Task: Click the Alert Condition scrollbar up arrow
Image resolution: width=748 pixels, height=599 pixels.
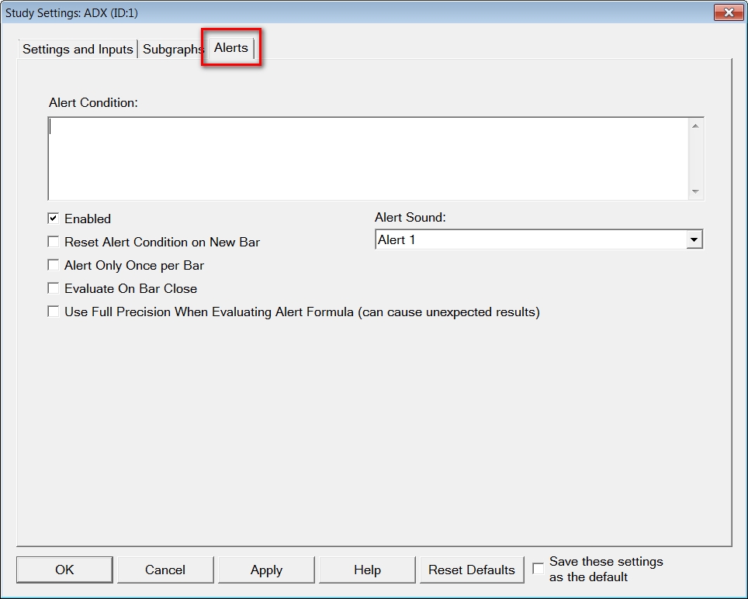Action: click(695, 126)
